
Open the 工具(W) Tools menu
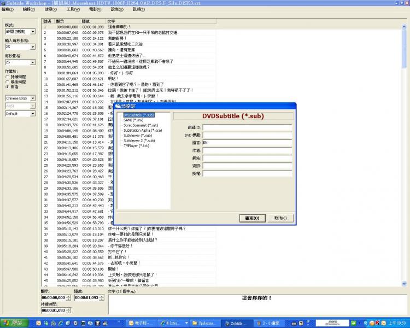point(73,9)
